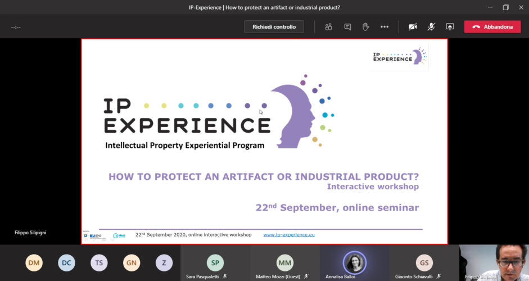Select Filippo Silipigni's webcam tile
The width and height of the screenshot is (529, 281).
pos(494,263)
